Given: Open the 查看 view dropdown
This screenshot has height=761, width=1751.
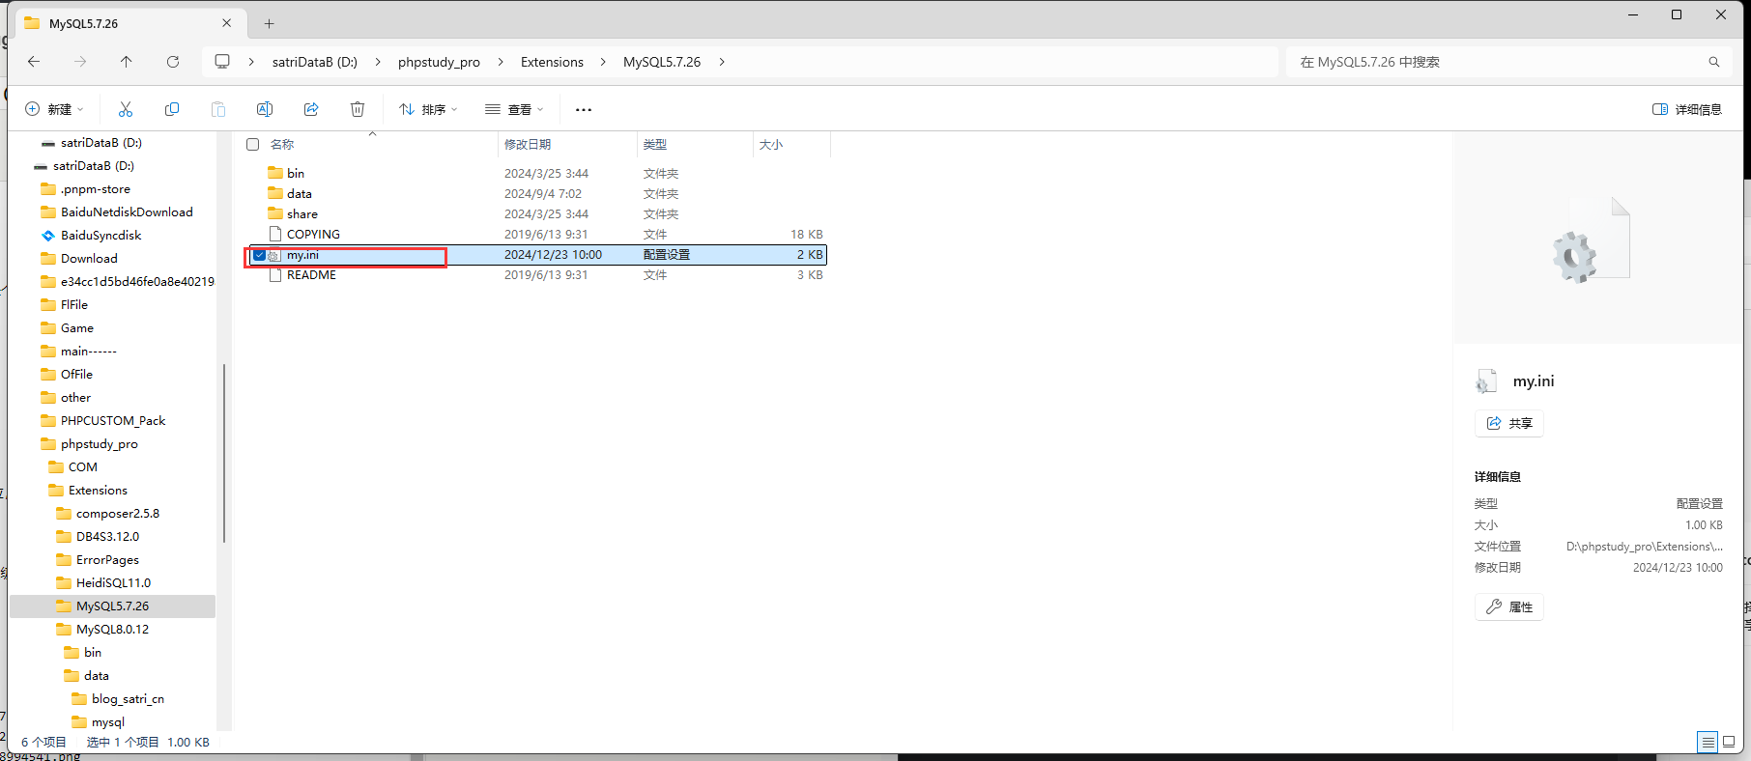Looking at the screenshot, I should tap(514, 109).
